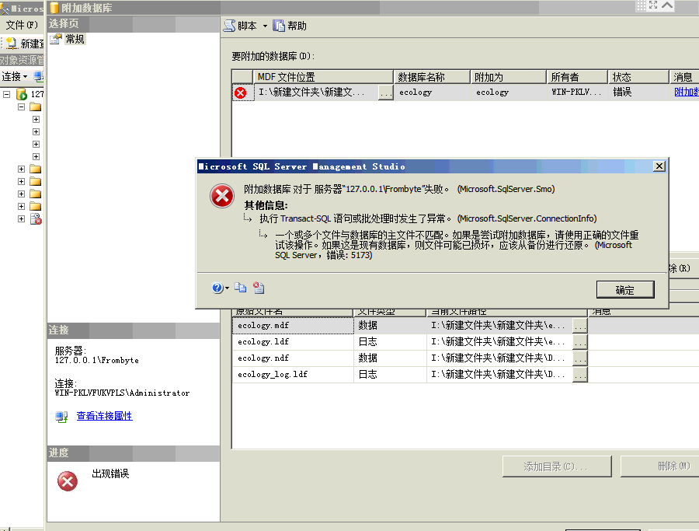699x531 pixels.
Task: Open the 附加数据库 message link in row
Action: [687, 92]
